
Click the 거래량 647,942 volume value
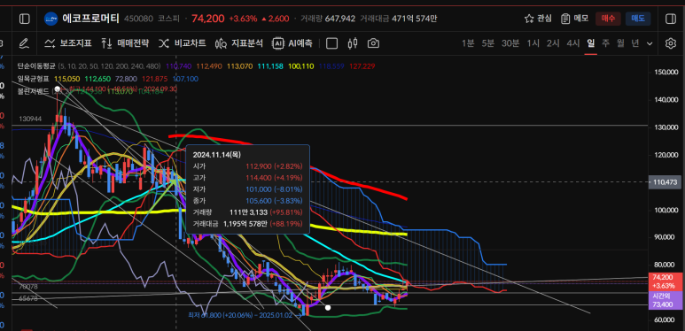pyautogui.click(x=340, y=19)
